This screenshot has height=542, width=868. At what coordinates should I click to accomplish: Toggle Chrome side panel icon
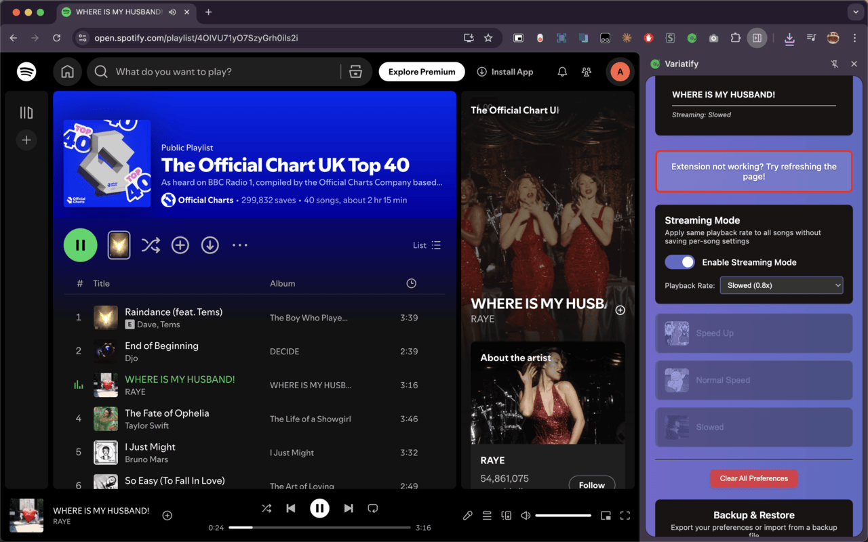(757, 38)
